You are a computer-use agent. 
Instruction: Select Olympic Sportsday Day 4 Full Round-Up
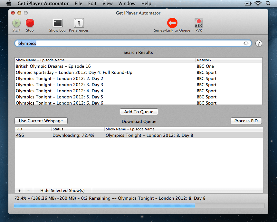click(x=138, y=72)
